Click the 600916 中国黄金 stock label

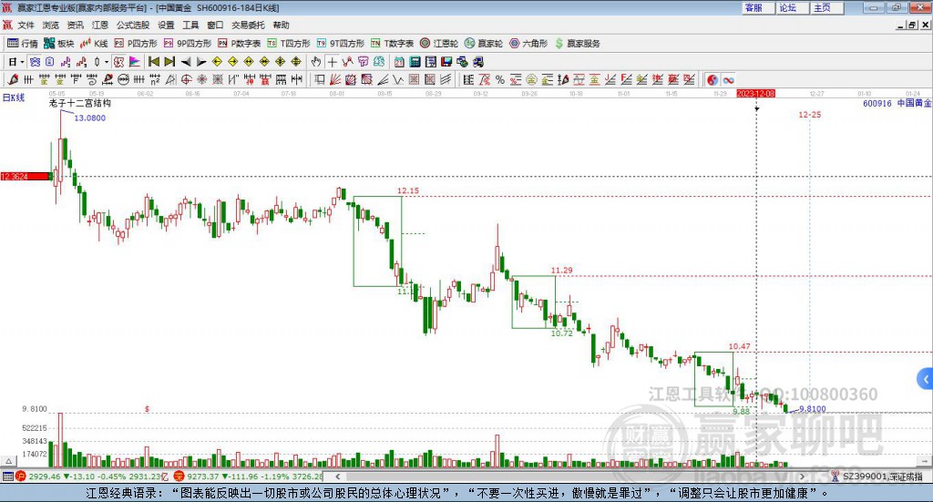897,104
